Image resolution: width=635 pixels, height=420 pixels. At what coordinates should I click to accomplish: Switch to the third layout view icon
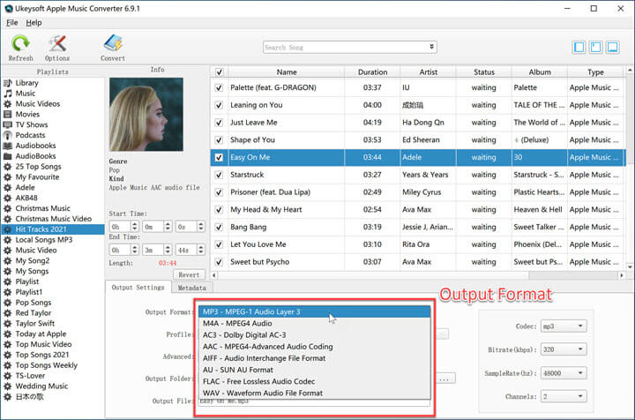(616, 47)
